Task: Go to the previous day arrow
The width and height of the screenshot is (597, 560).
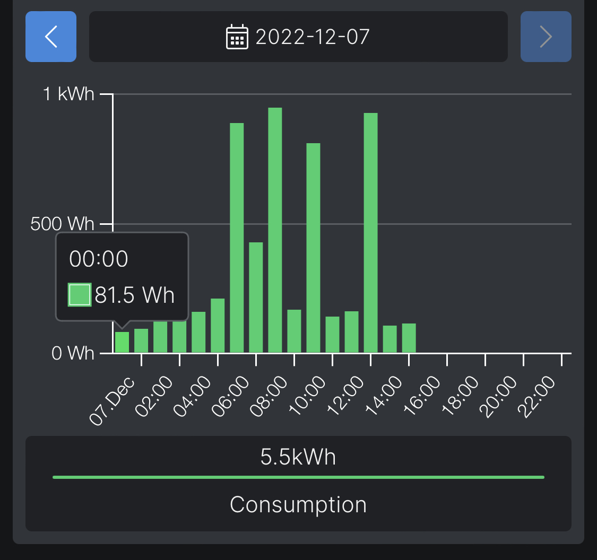Action: point(51,37)
